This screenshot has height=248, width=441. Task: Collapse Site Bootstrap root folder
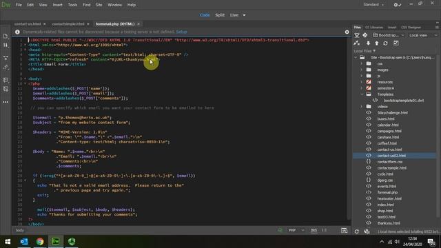click(356, 58)
